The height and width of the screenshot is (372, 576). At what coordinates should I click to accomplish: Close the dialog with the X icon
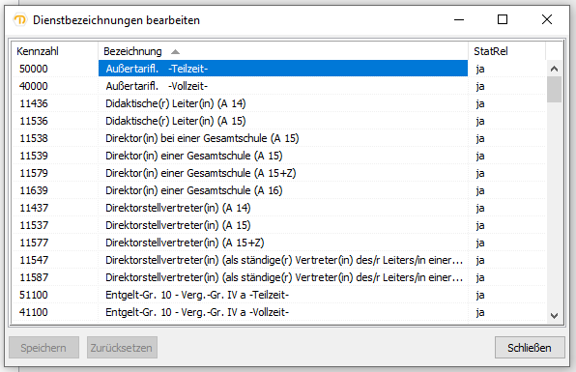(x=547, y=19)
